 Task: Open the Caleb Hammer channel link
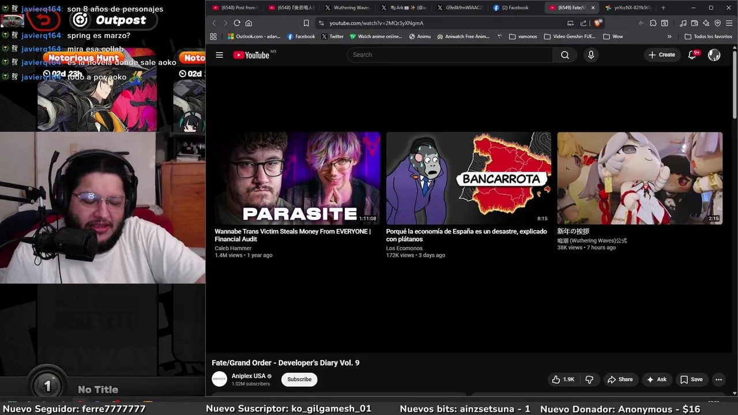tap(233, 248)
